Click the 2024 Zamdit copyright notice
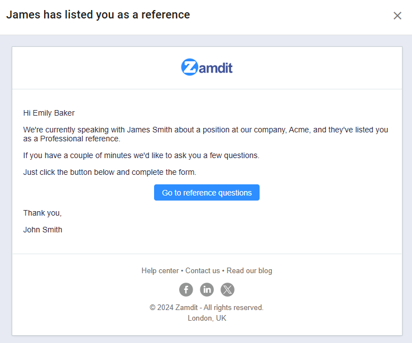 pos(207,308)
